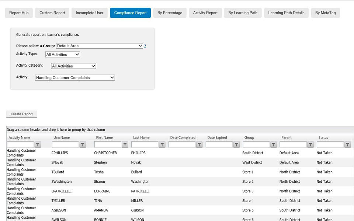
Task: Click the Group column filter icon
Action: coord(273,144)
